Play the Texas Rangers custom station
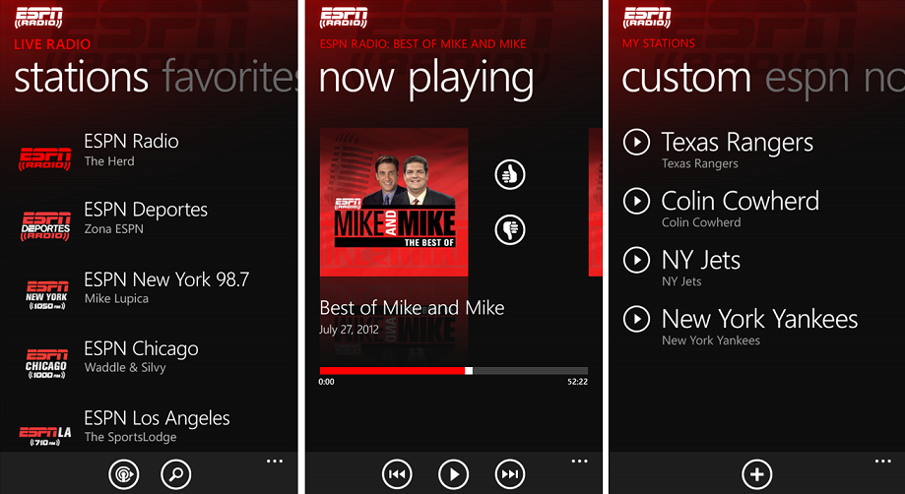905x494 pixels. (636, 142)
